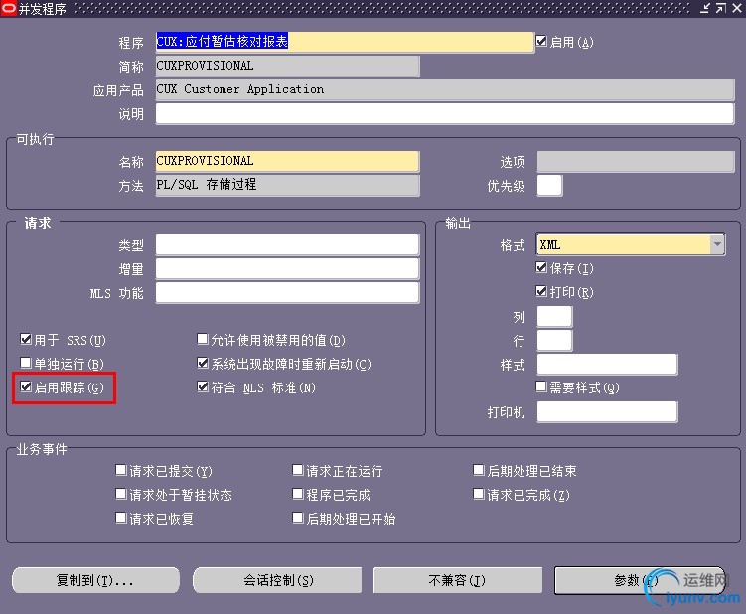Click the 选项 field
The image size is (746, 614).
coord(636,161)
